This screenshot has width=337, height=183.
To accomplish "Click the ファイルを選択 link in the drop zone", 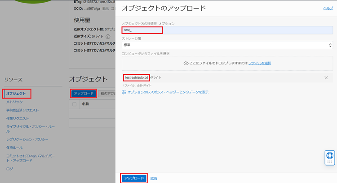I will click(x=260, y=64).
